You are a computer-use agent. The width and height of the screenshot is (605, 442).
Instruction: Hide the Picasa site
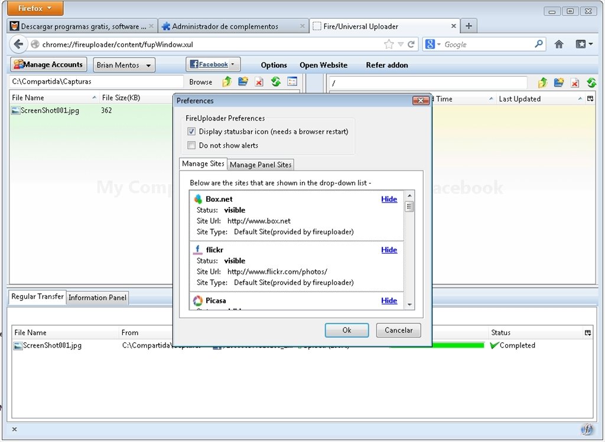[x=389, y=300]
